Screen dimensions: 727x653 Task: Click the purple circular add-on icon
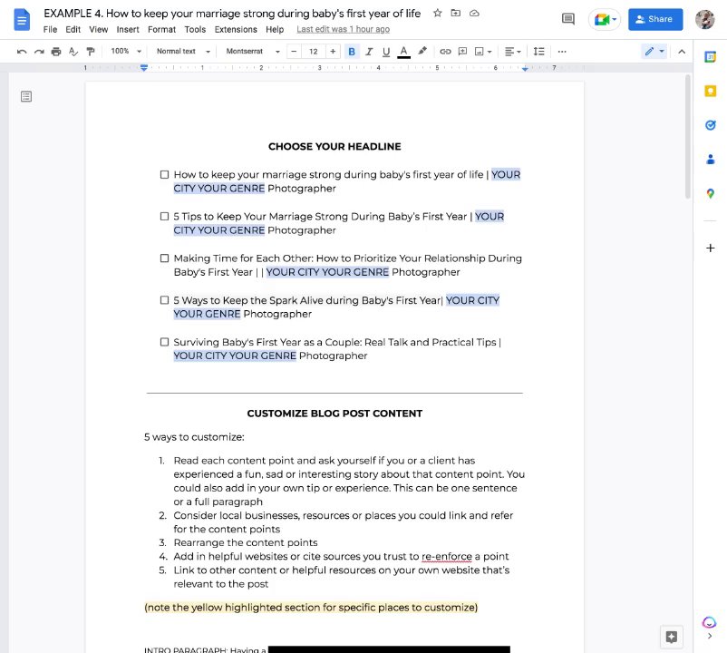(x=710, y=622)
